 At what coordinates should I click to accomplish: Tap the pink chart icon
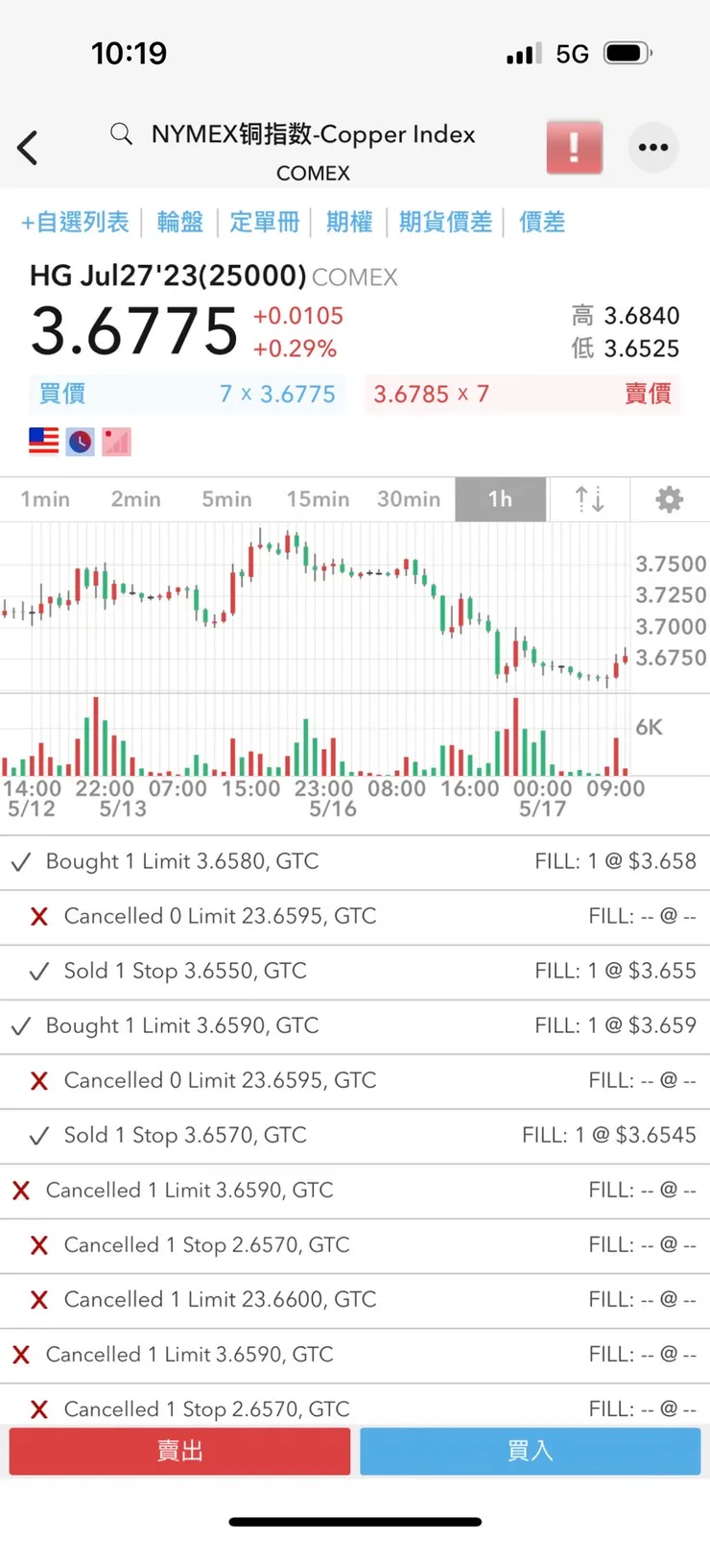click(x=116, y=441)
